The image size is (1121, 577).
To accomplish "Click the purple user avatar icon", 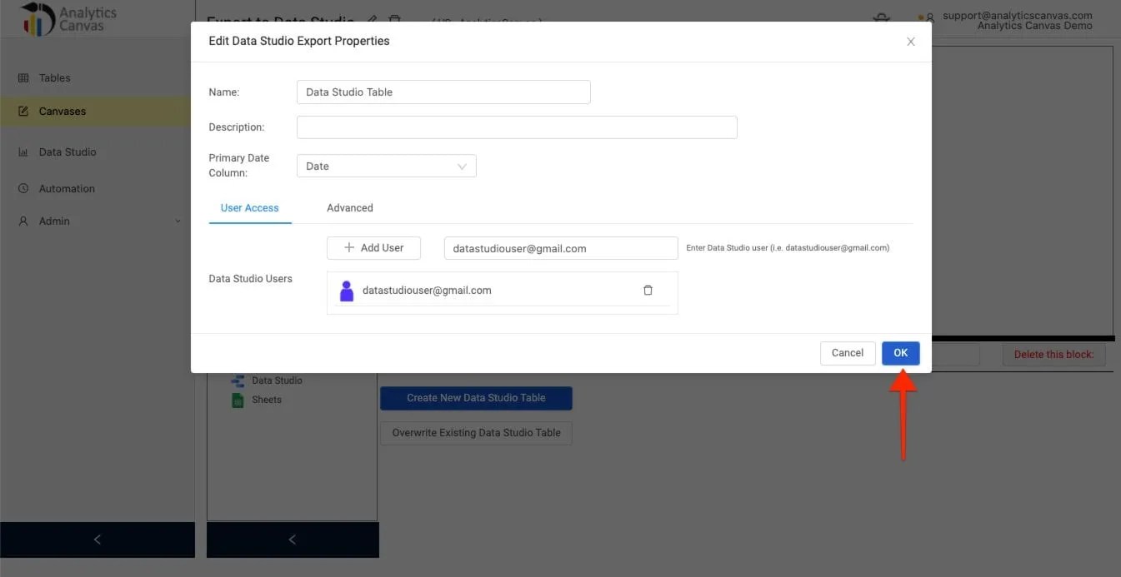I will 347,291.
